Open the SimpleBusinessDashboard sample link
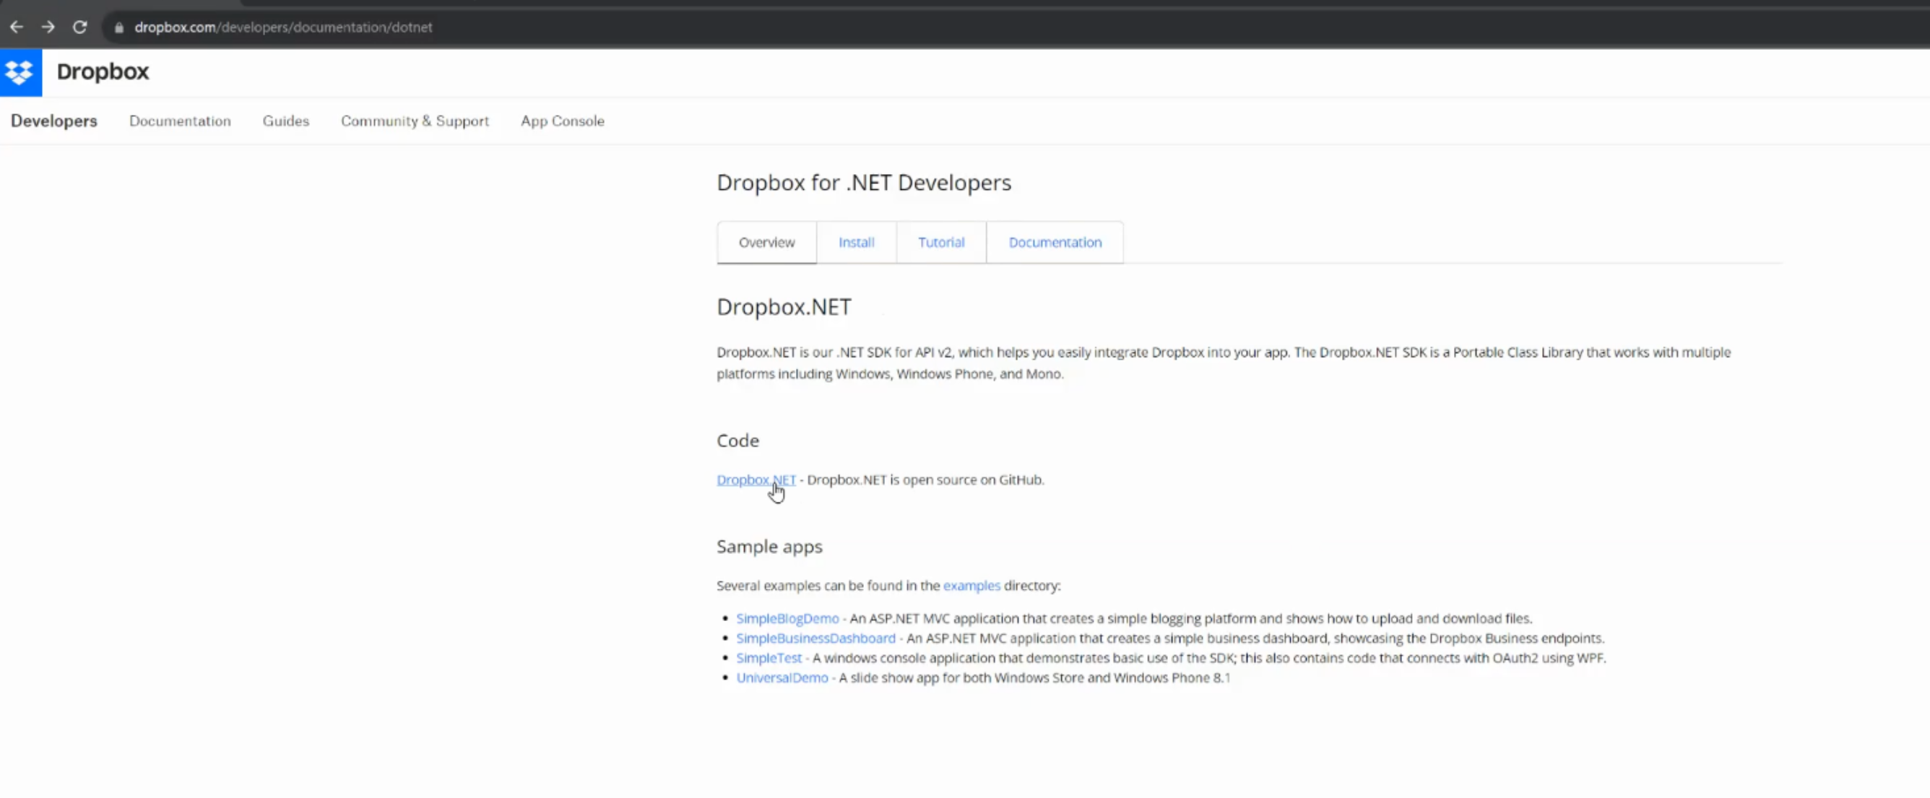Screen dimensions: 1930x798 coord(815,638)
